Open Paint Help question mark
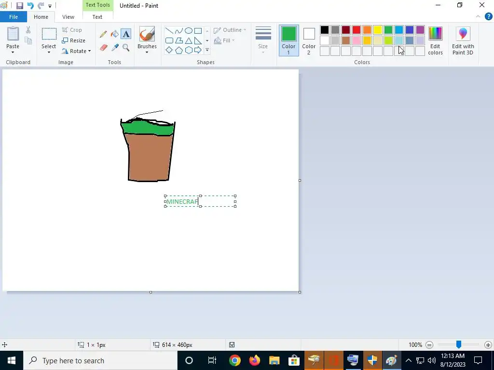Image resolution: width=494 pixels, height=370 pixels. [x=488, y=17]
